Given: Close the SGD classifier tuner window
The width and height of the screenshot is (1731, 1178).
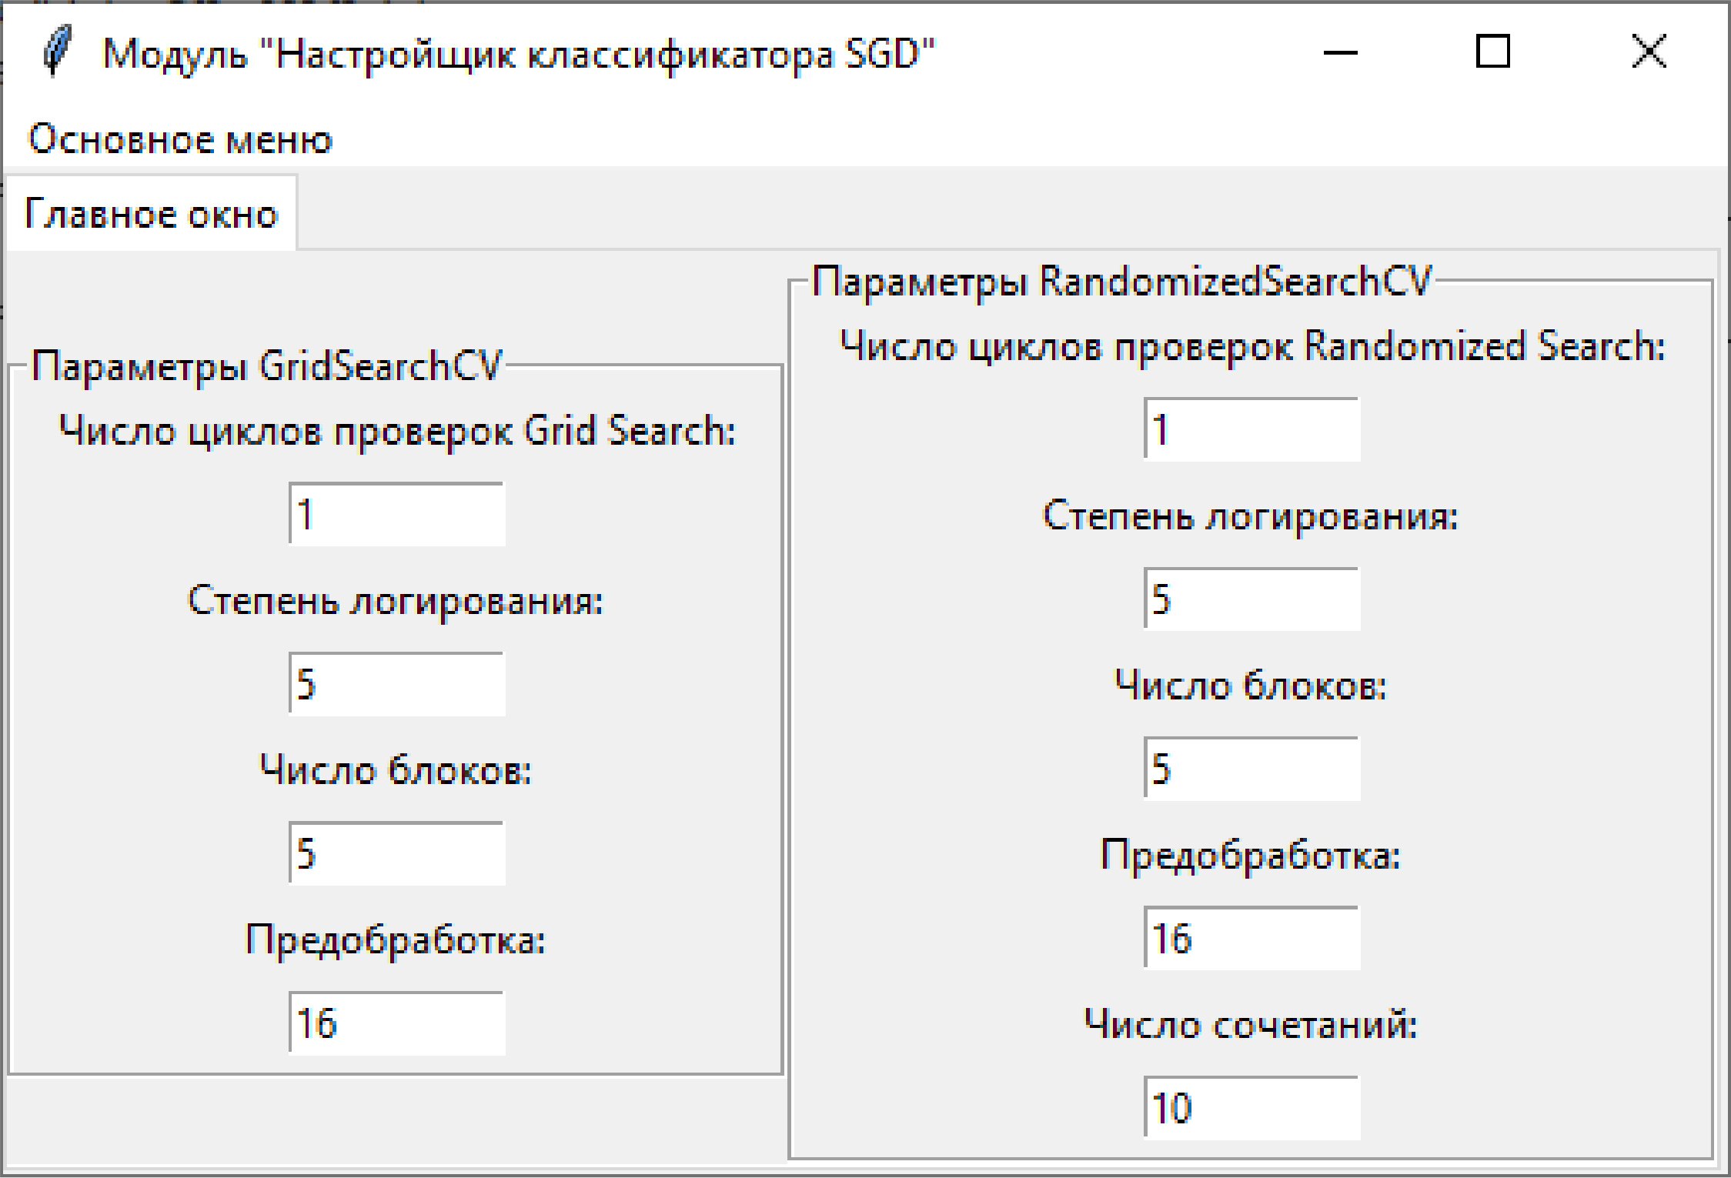Looking at the screenshot, I should pos(1649,52).
